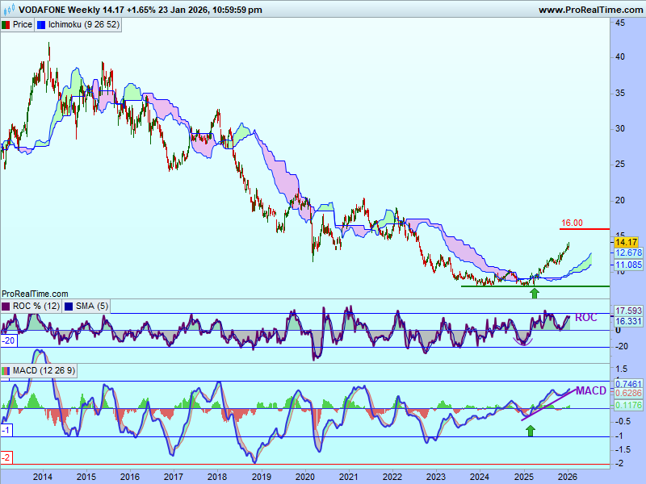Click the ProRealTime.com watermark above the ROC panel
The width and height of the screenshot is (646, 484).
35,294
